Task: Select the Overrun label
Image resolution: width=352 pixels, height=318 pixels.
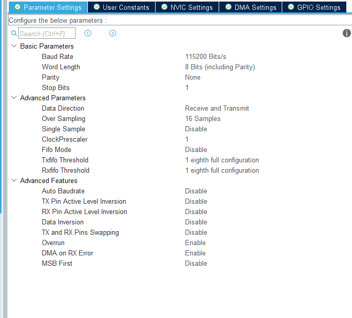Action: click(53, 243)
